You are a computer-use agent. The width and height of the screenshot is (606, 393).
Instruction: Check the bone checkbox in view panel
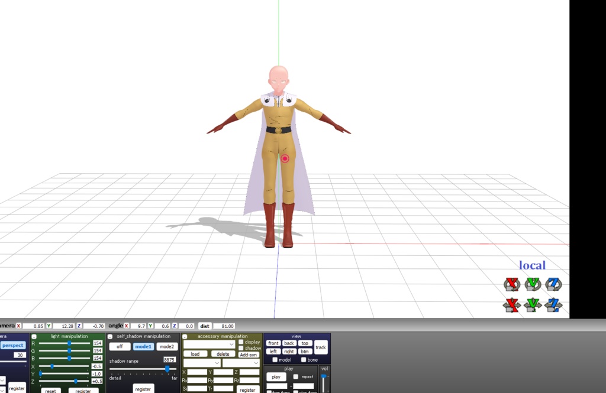[303, 360]
